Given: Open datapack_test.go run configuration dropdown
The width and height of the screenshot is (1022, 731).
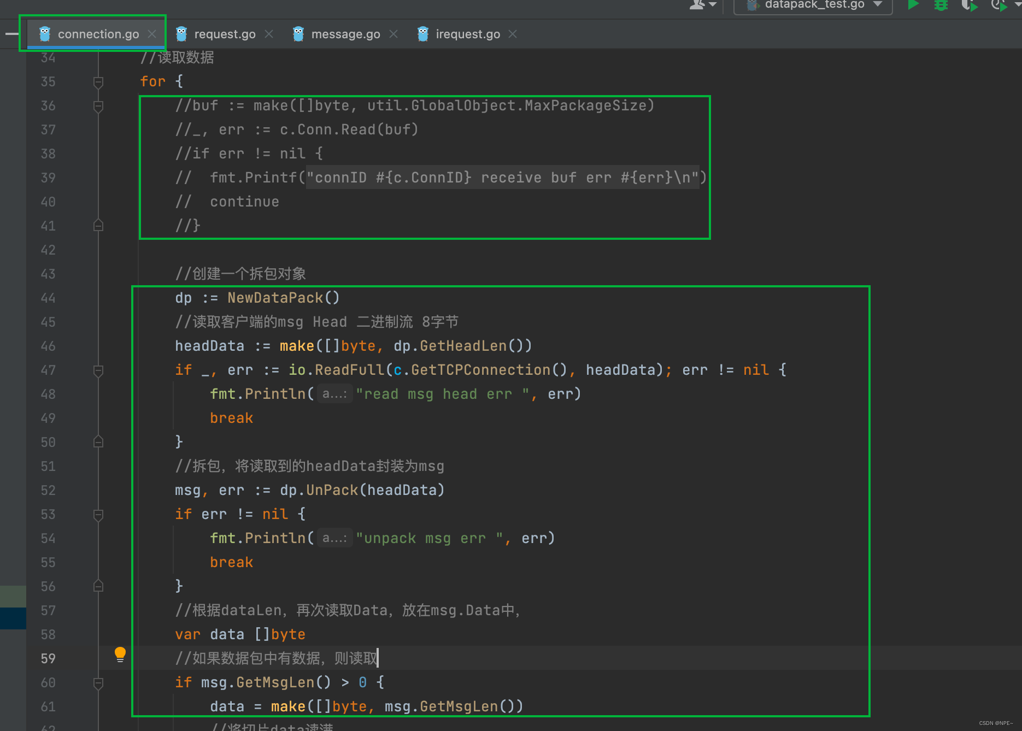Looking at the screenshot, I should click(813, 5).
